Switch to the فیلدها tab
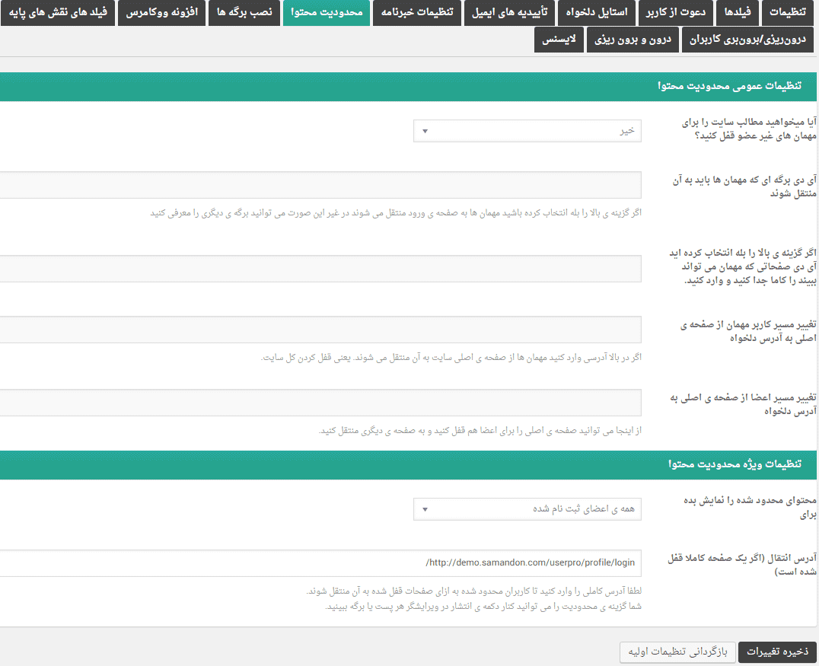The image size is (819, 666). 737,12
